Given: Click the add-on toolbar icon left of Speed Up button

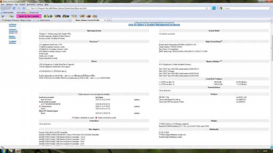Looking at the screenshot, I should coord(11,16).
